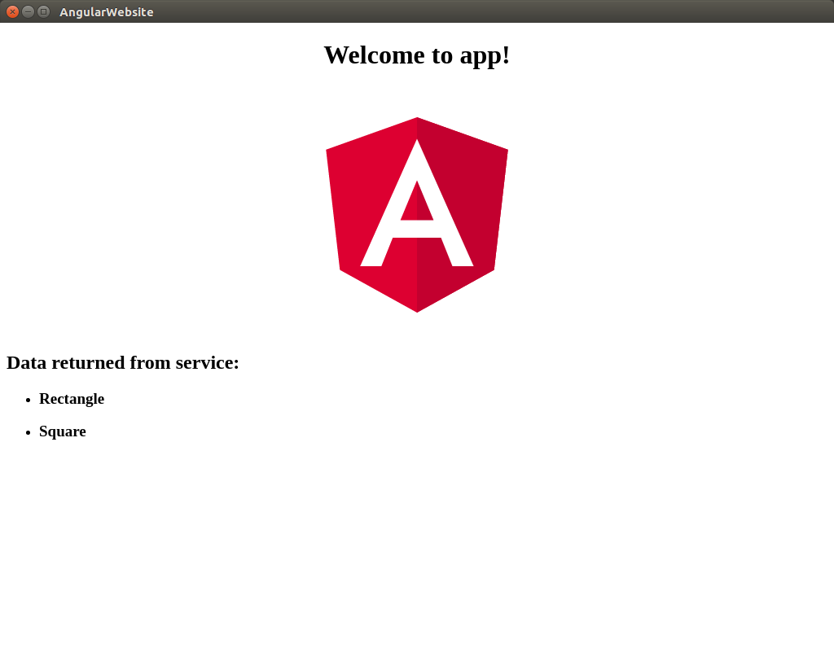The width and height of the screenshot is (834, 648).
Task: Click the triangle cutout inside the logo's A
Action: (417, 205)
